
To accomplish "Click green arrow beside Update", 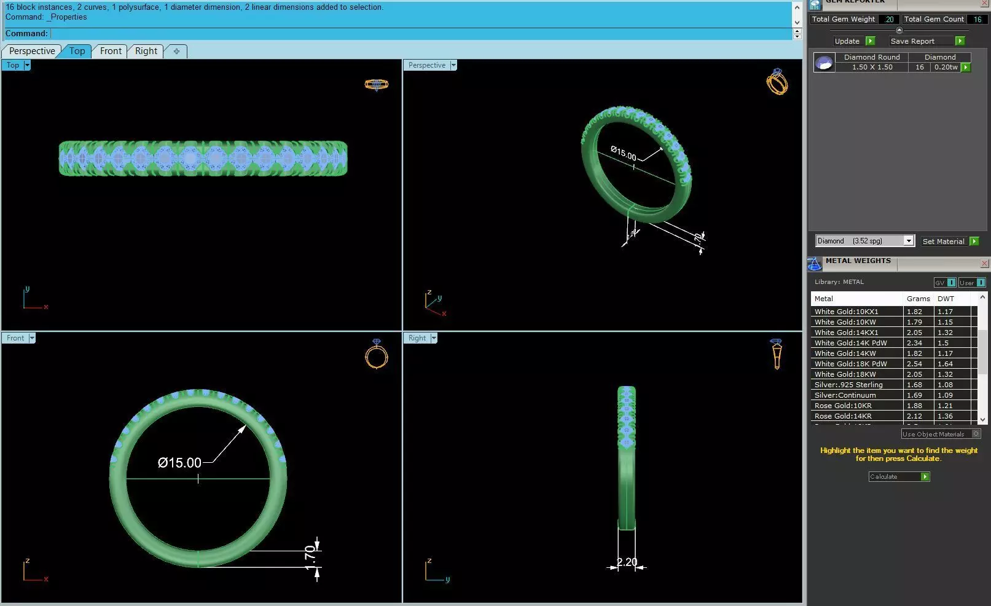I will 870,41.
